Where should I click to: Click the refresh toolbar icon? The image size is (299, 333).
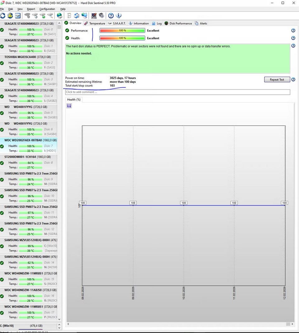[3, 16]
